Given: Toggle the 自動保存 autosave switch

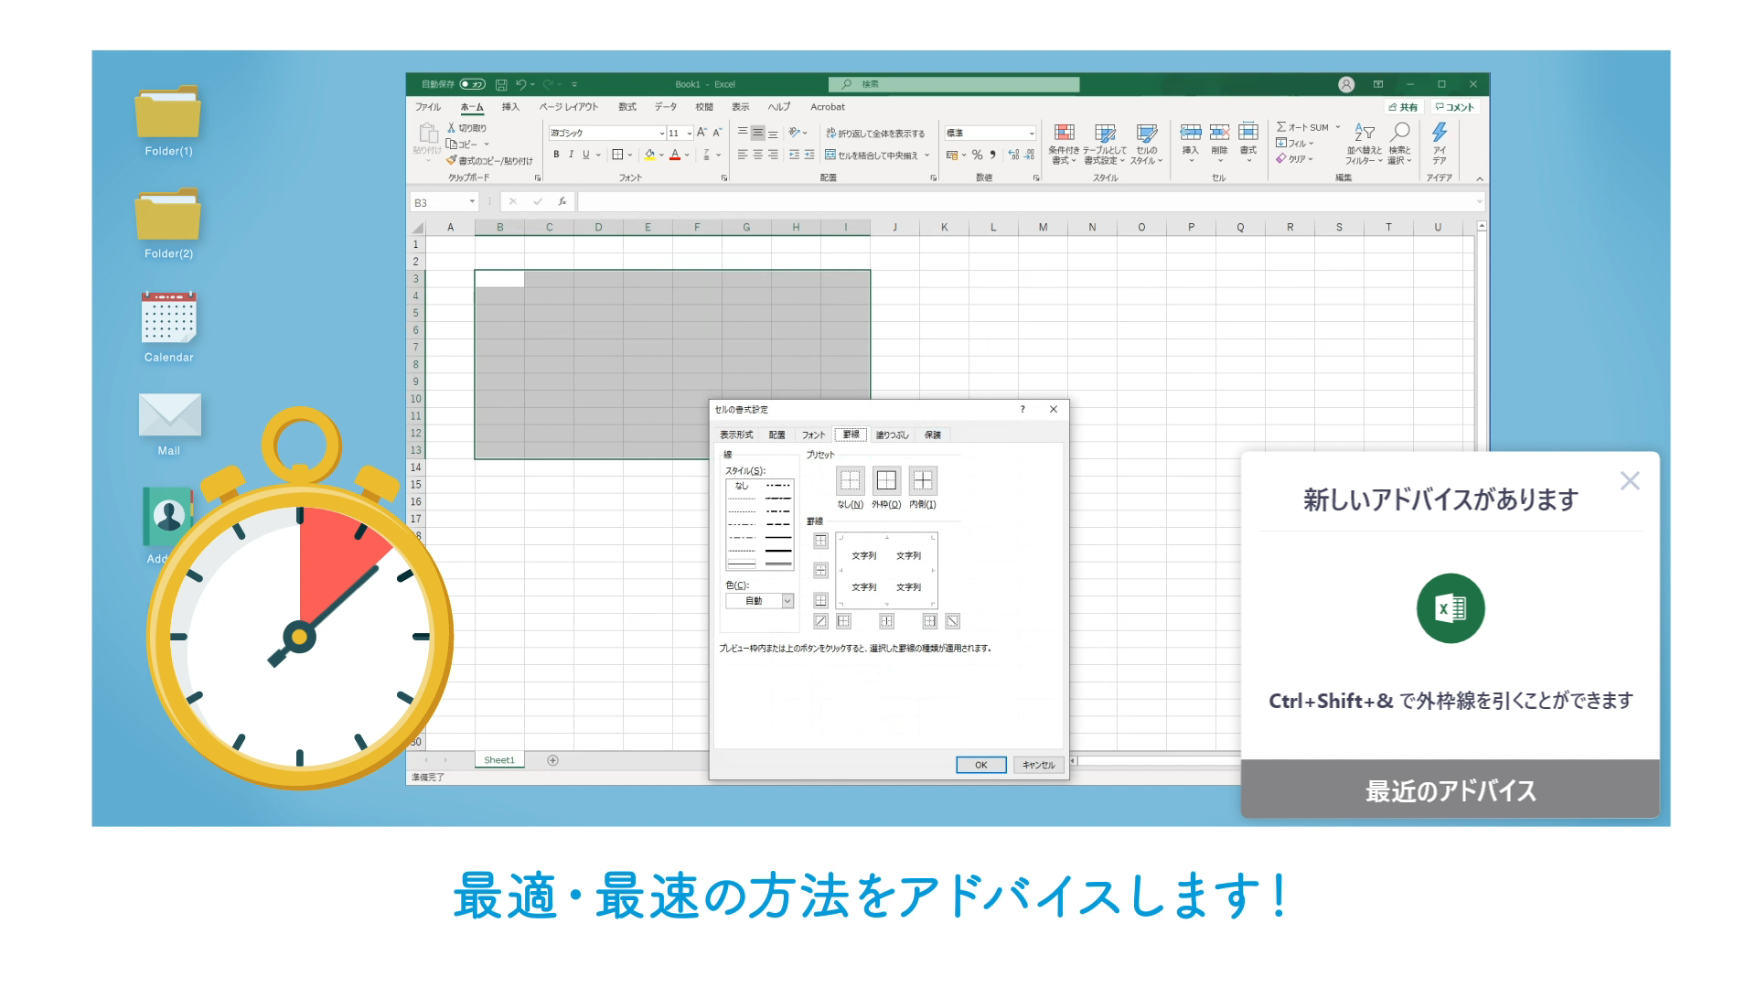Looking at the screenshot, I should click(473, 84).
